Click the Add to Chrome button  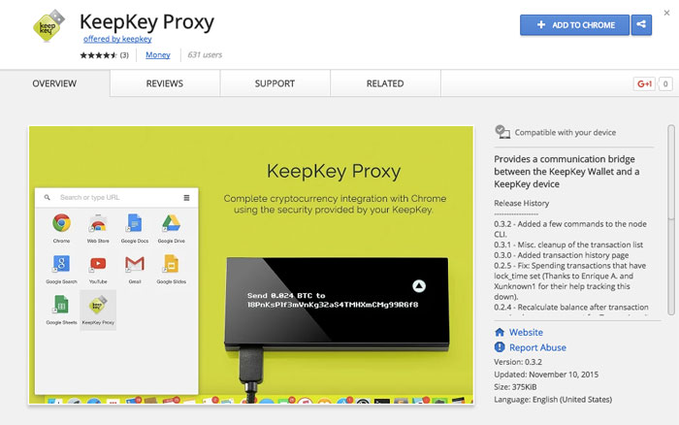click(x=574, y=25)
